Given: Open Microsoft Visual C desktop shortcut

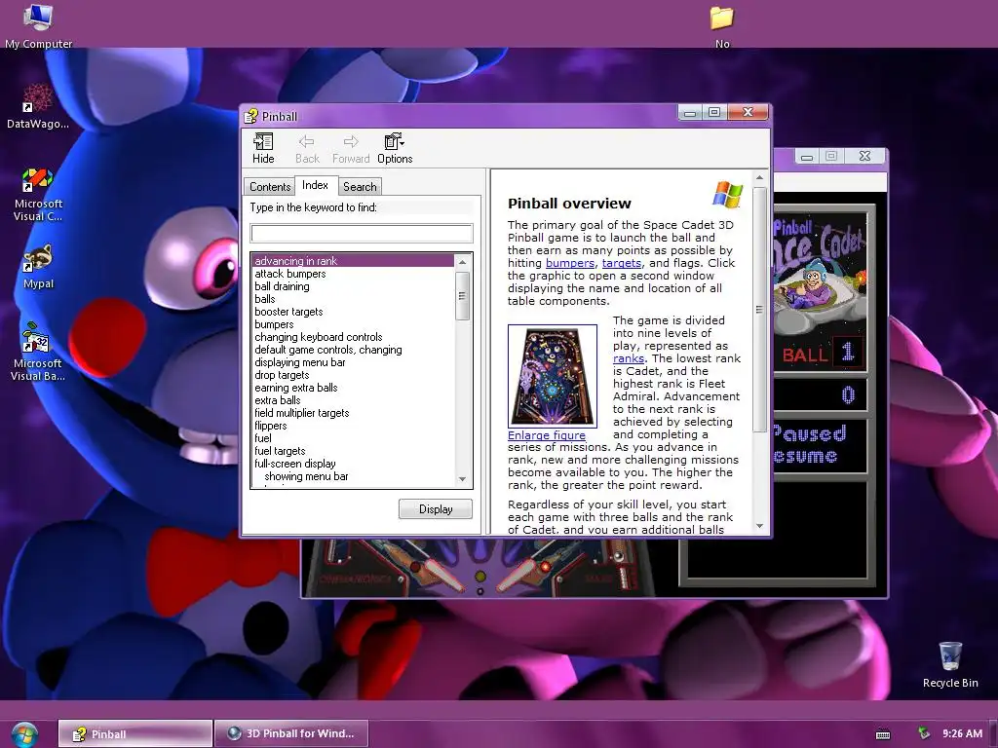Looking at the screenshot, I should click(38, 195).
